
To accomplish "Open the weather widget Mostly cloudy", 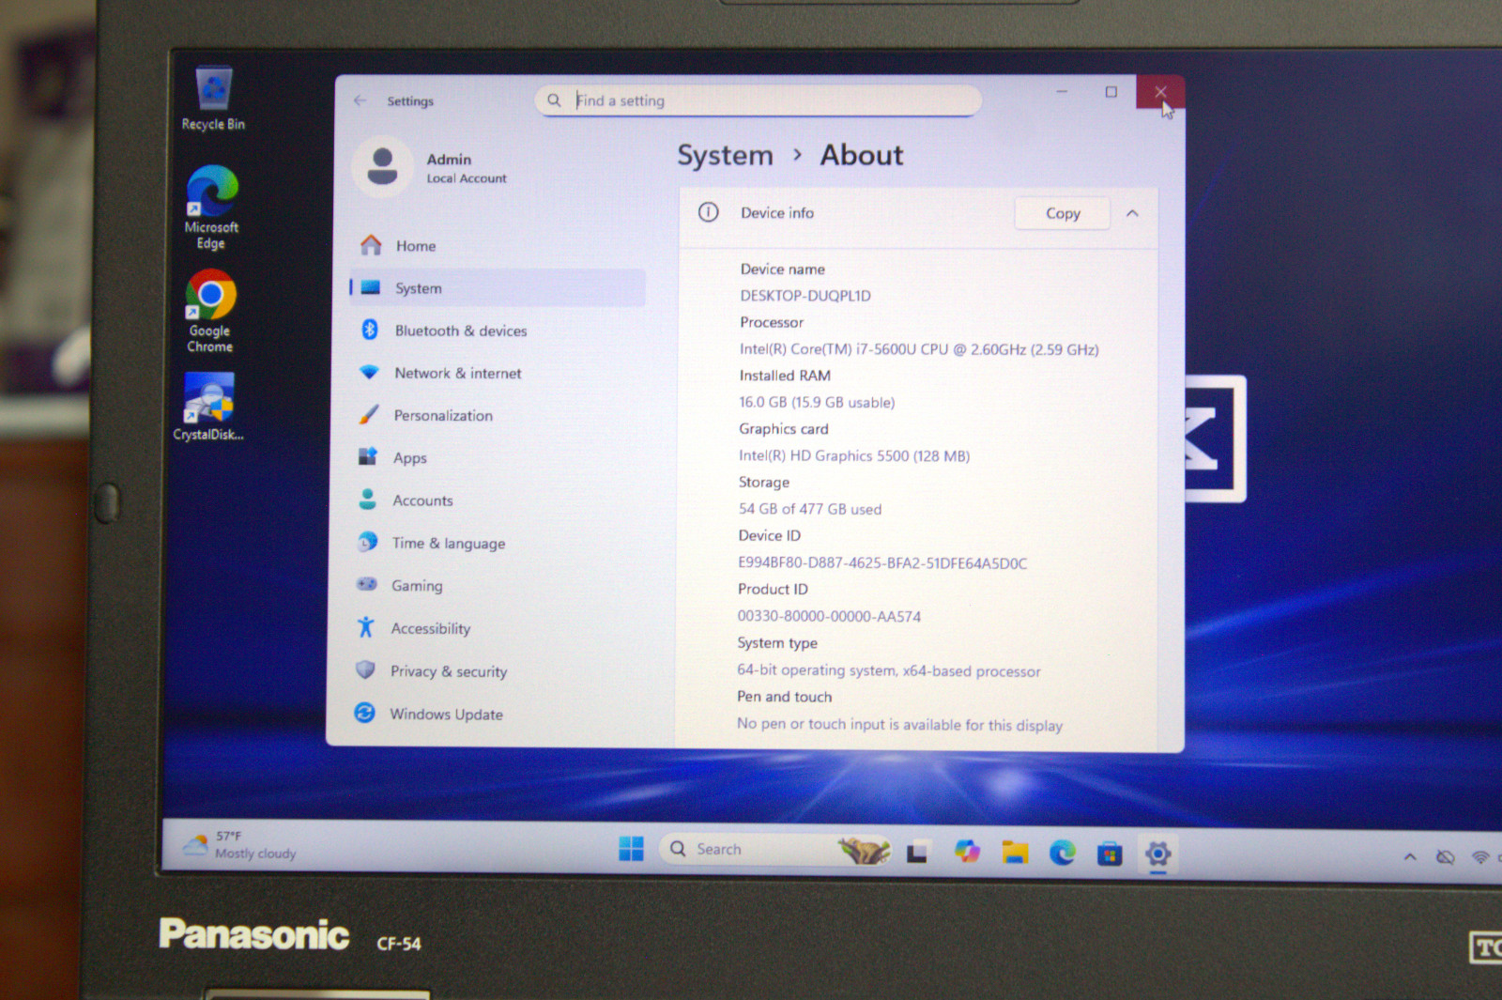I will [x=240, y=845].
